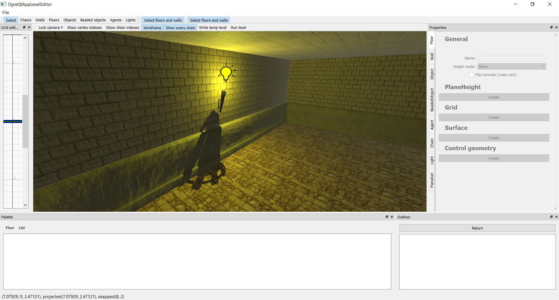Screen dimensions: 559x300
Task: Float the Properties panel
Action: point(552,28)
